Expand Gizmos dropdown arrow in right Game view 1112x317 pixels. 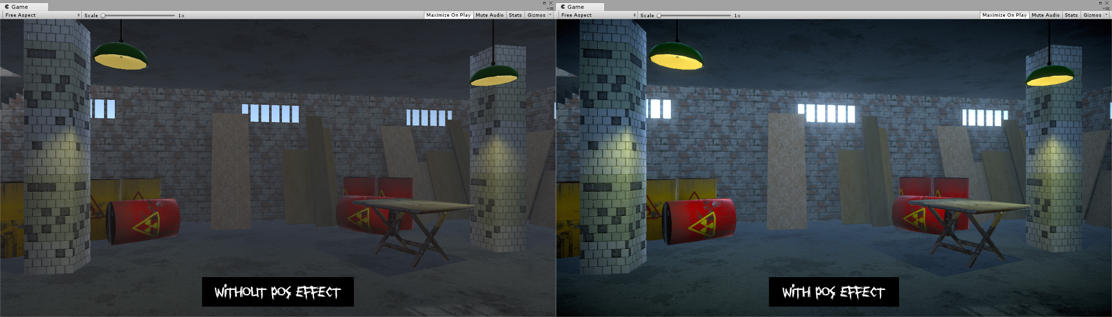click(1107, 15)
